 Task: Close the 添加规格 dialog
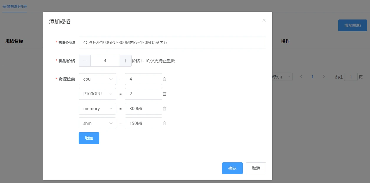(x=264, y=20)
